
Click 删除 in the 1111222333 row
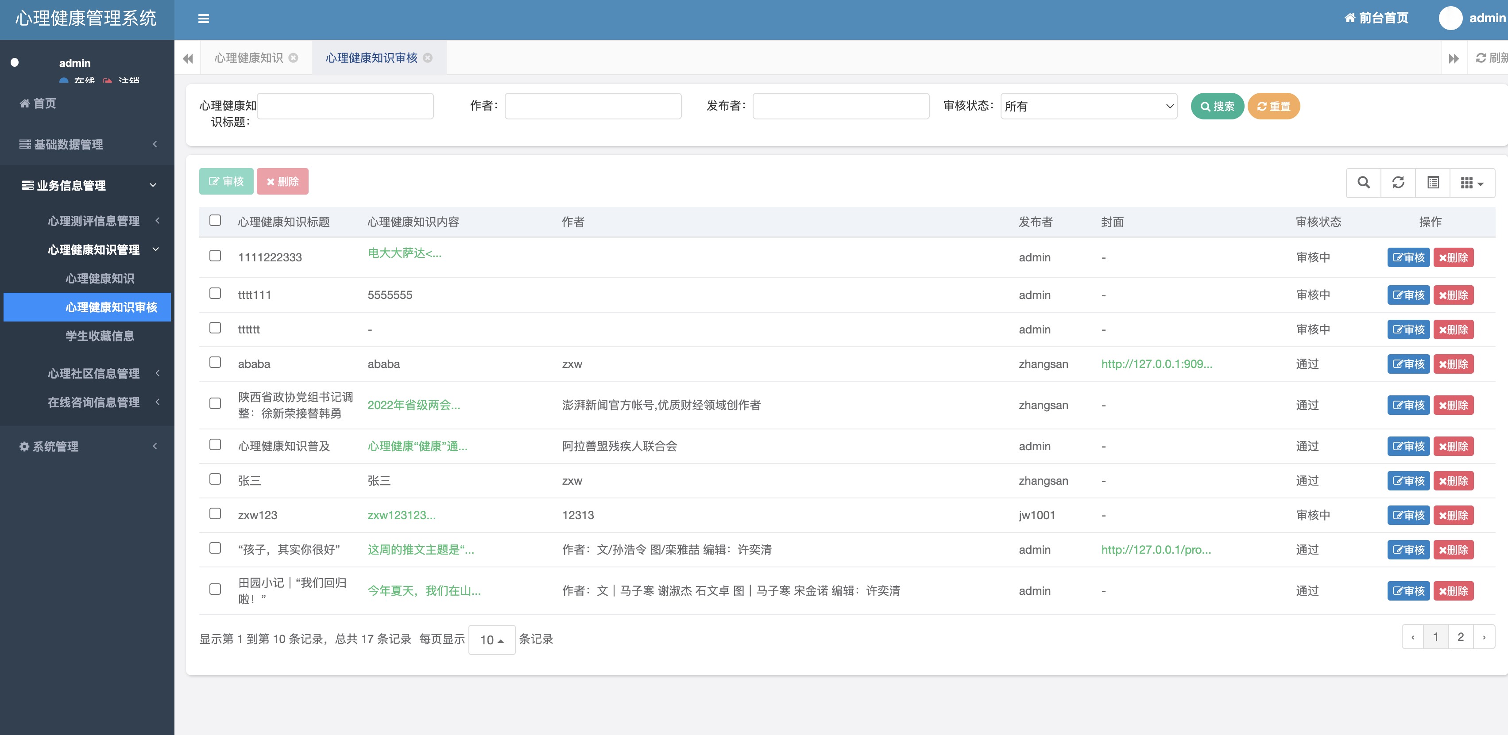1453,257
